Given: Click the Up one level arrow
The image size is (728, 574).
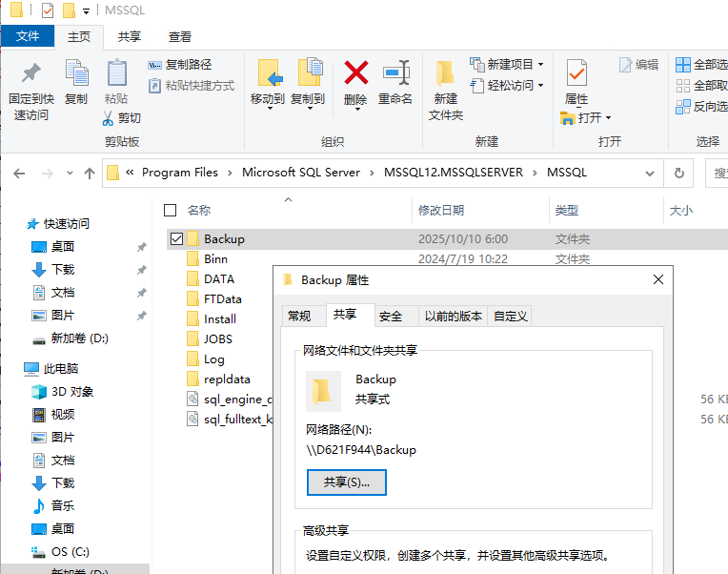Looking at the screenshot, I should 90,174.
